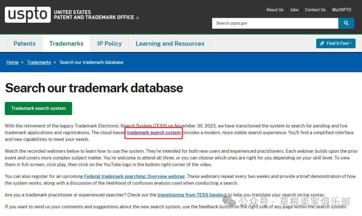
Task: Open Federal trademark searching: Overview webinar link
Action: 134,177
